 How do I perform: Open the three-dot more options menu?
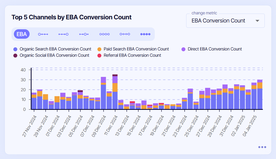coord(262,147)
